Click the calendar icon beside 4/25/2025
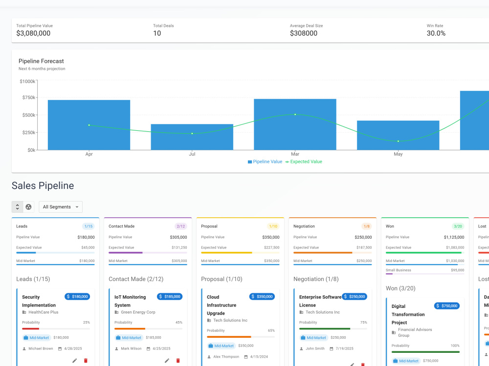Viewport: 489px width, 366px height. click(149, 349)
